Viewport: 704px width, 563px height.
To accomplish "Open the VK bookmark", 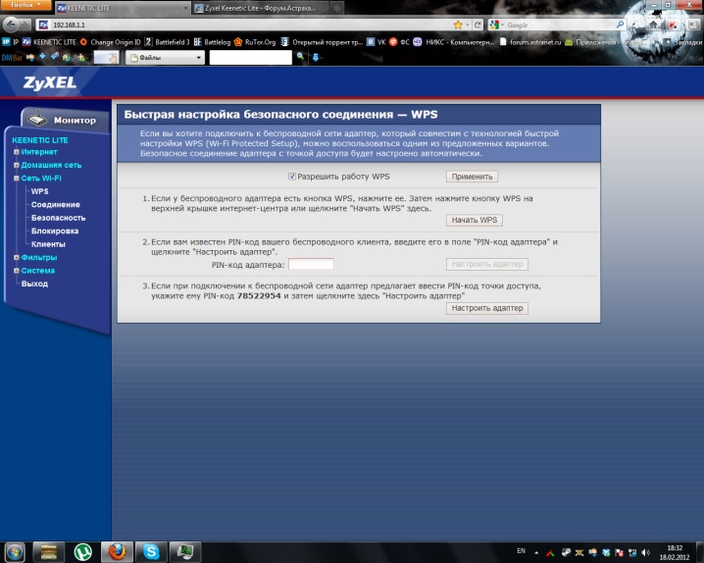I will (x=377, y=42).
